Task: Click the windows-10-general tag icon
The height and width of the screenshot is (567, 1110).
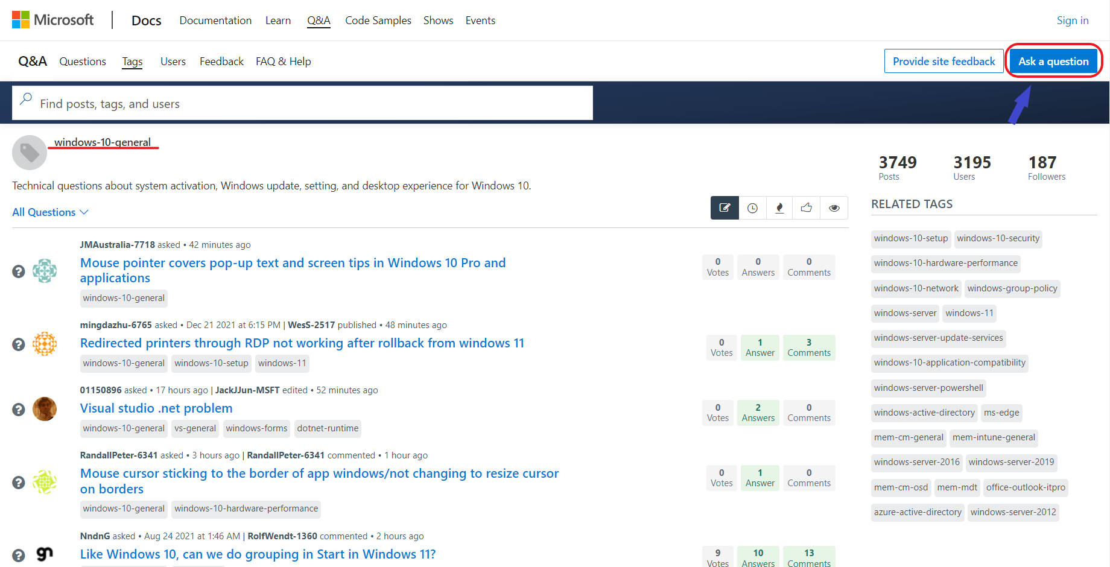Action: (30, 153)
